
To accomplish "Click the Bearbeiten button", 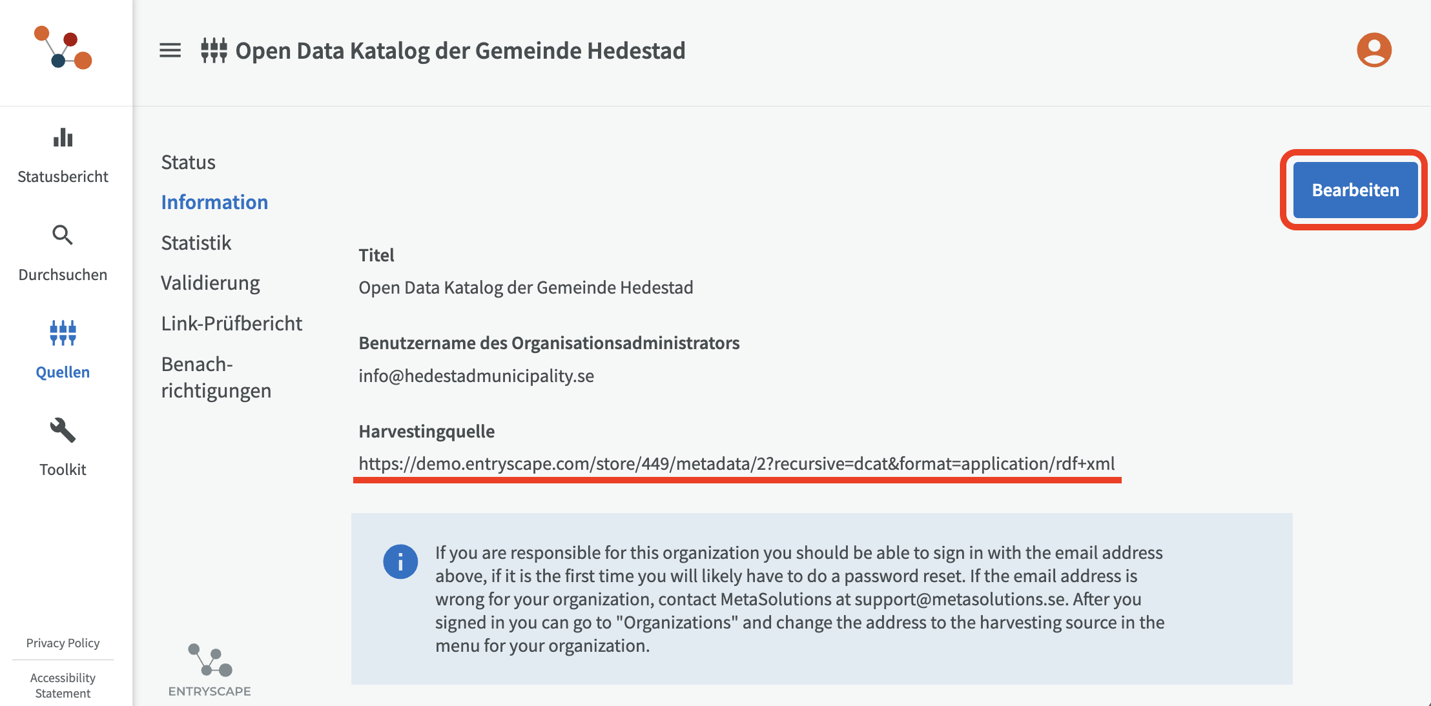I will (x=1355, y=190).
